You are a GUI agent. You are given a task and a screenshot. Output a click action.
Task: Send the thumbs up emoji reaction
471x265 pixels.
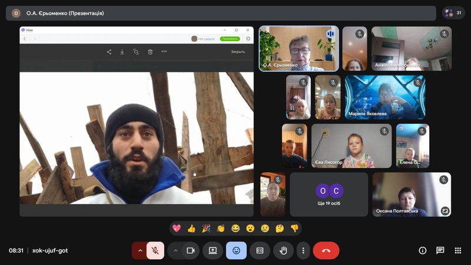191,228
